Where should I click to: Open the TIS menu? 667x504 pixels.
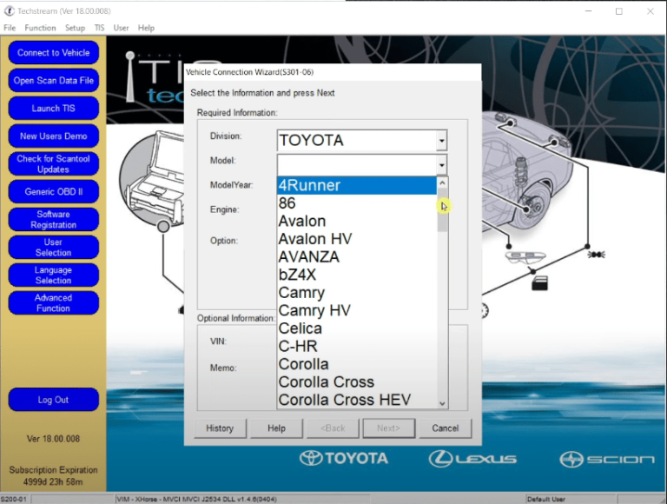point(99,28)
